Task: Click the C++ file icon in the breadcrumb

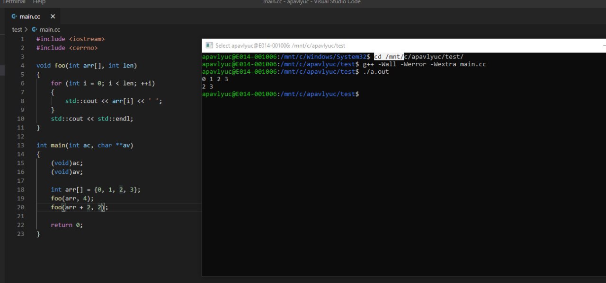Action: 34,29
